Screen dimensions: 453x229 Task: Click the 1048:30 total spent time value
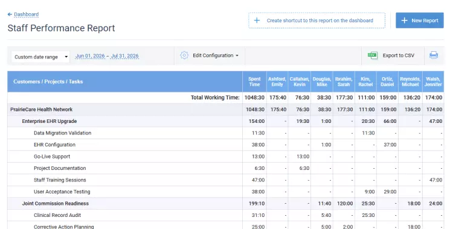coord(254,98)
